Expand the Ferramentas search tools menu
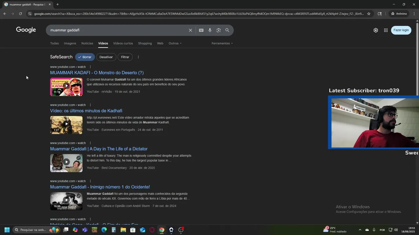The image size is (419, 235). point(222,43)
